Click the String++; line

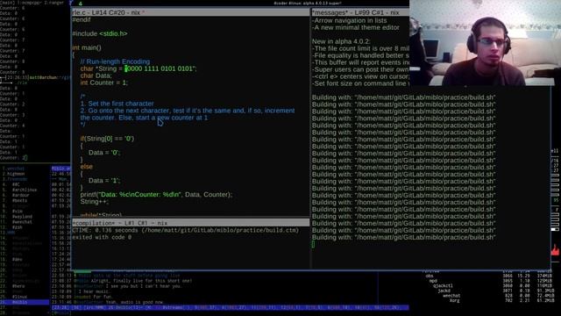tap(95, 202)
